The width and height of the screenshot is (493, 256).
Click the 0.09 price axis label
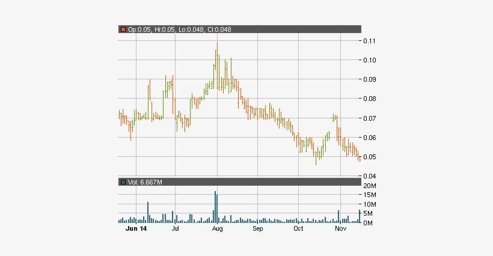[369, 79]
